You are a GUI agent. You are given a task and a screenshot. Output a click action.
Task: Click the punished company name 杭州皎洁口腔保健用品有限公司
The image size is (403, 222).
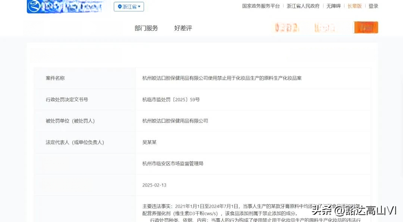[175, 121]
